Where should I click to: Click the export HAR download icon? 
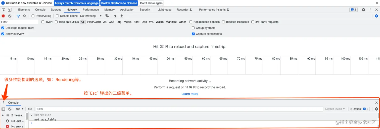[122, 16]
